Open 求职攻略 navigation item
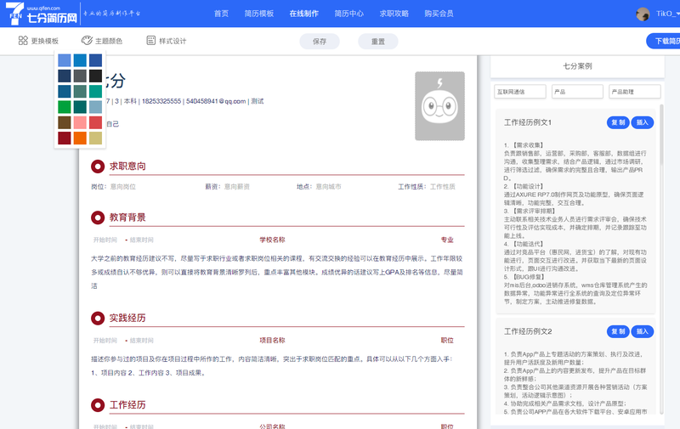The image size is (680, 429). (x=394, y=14)
